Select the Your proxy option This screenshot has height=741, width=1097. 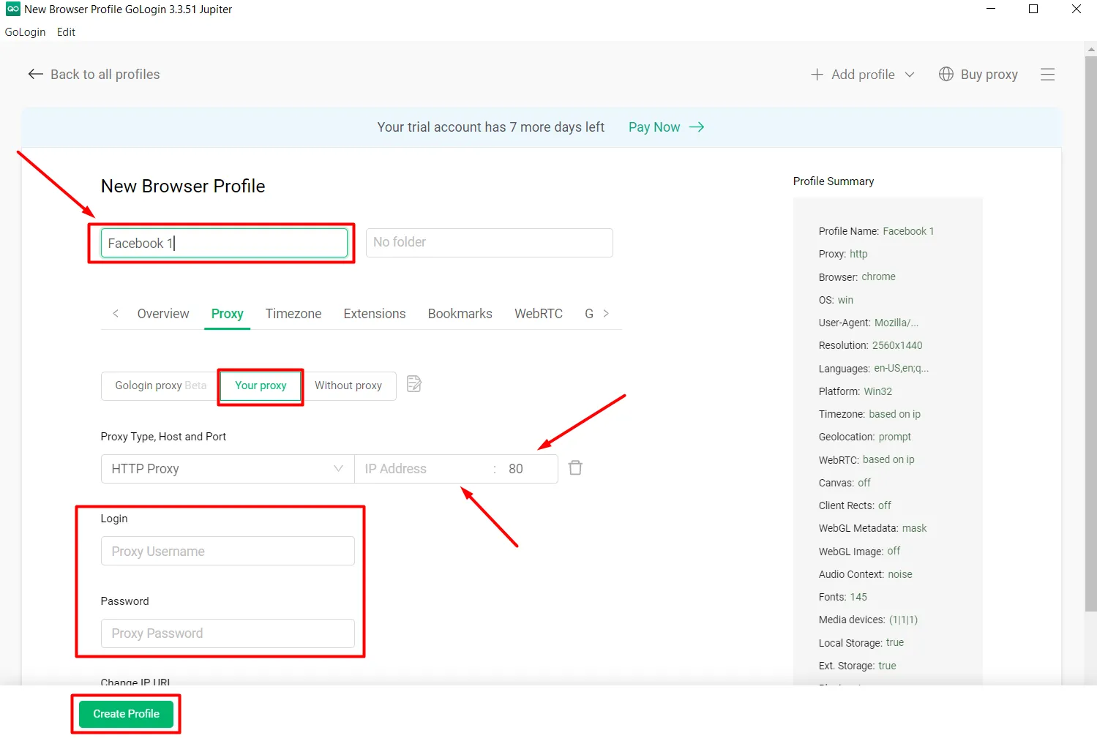pos(261,385)
